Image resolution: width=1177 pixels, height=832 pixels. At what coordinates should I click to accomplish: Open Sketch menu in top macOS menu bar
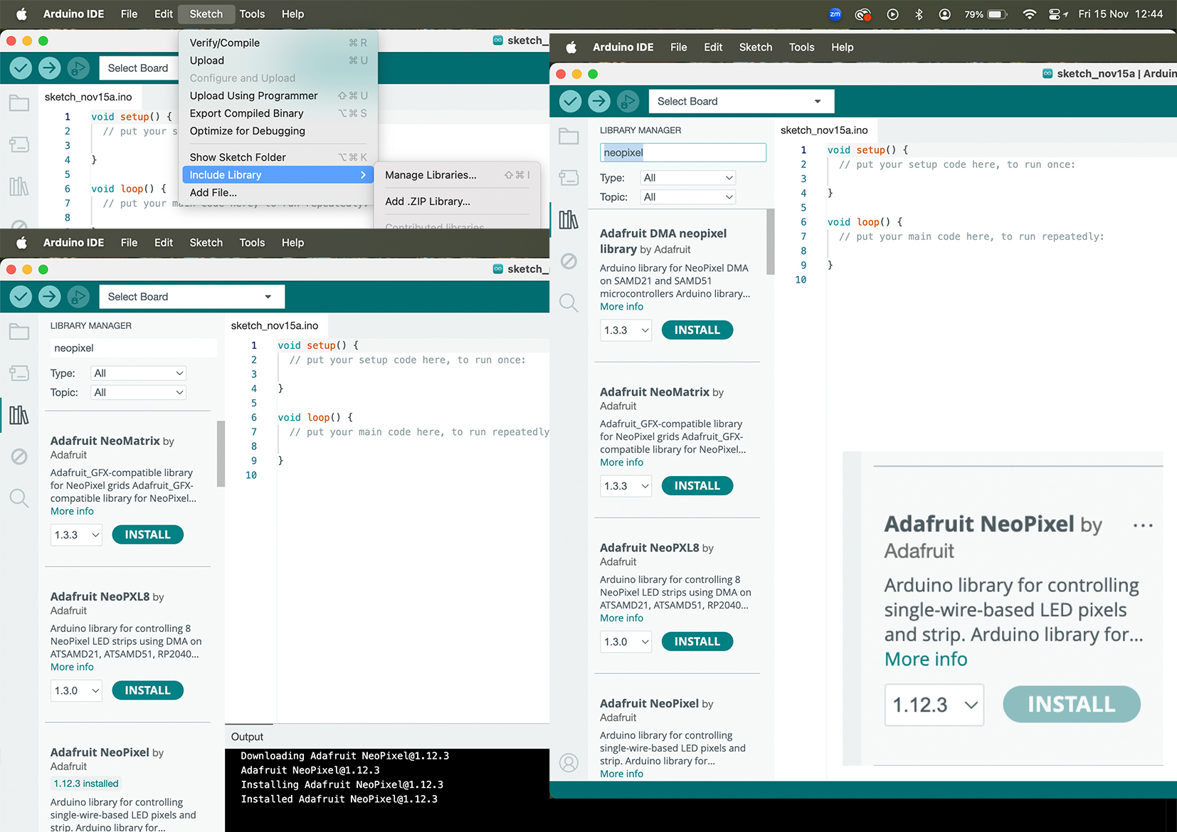[x=206, y=14]
